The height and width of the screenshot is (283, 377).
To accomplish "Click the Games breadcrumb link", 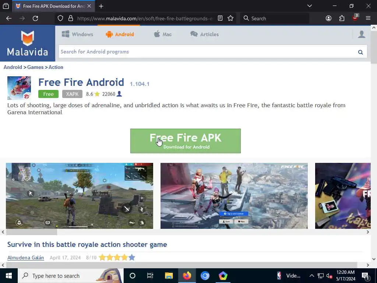I will coord(35,67).
